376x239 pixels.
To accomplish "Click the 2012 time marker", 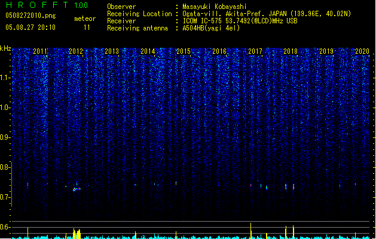I will point(76,51).
